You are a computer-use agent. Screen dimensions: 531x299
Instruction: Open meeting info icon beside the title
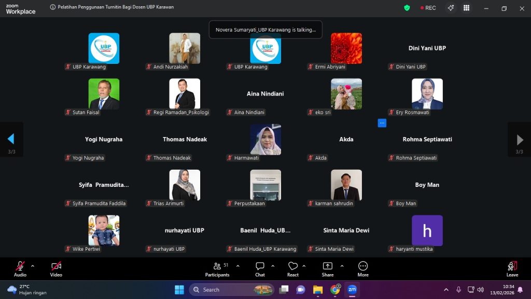[53, 7]
